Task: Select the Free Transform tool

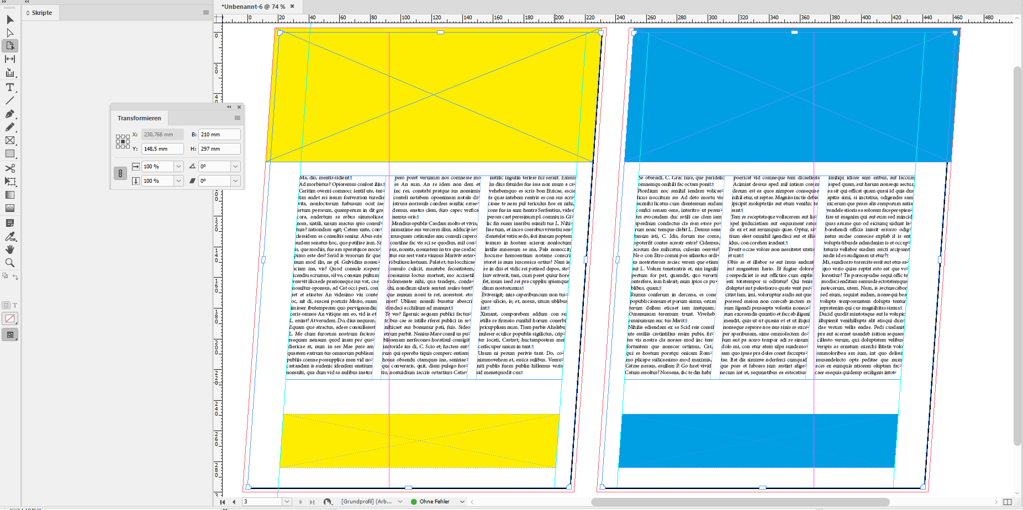Action: (x=10, y=182)
